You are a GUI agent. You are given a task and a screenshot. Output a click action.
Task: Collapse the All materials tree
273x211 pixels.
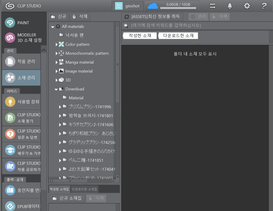[53, 27]
